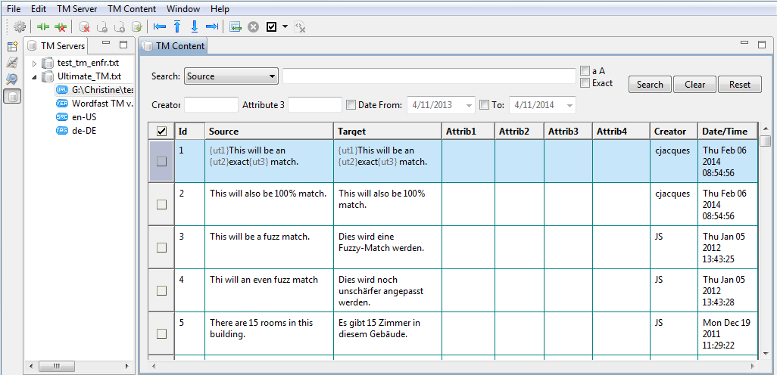This screenshot has width=777, height=375.
Task: Check the Date From checkbox
Action: tap(351, 105)
